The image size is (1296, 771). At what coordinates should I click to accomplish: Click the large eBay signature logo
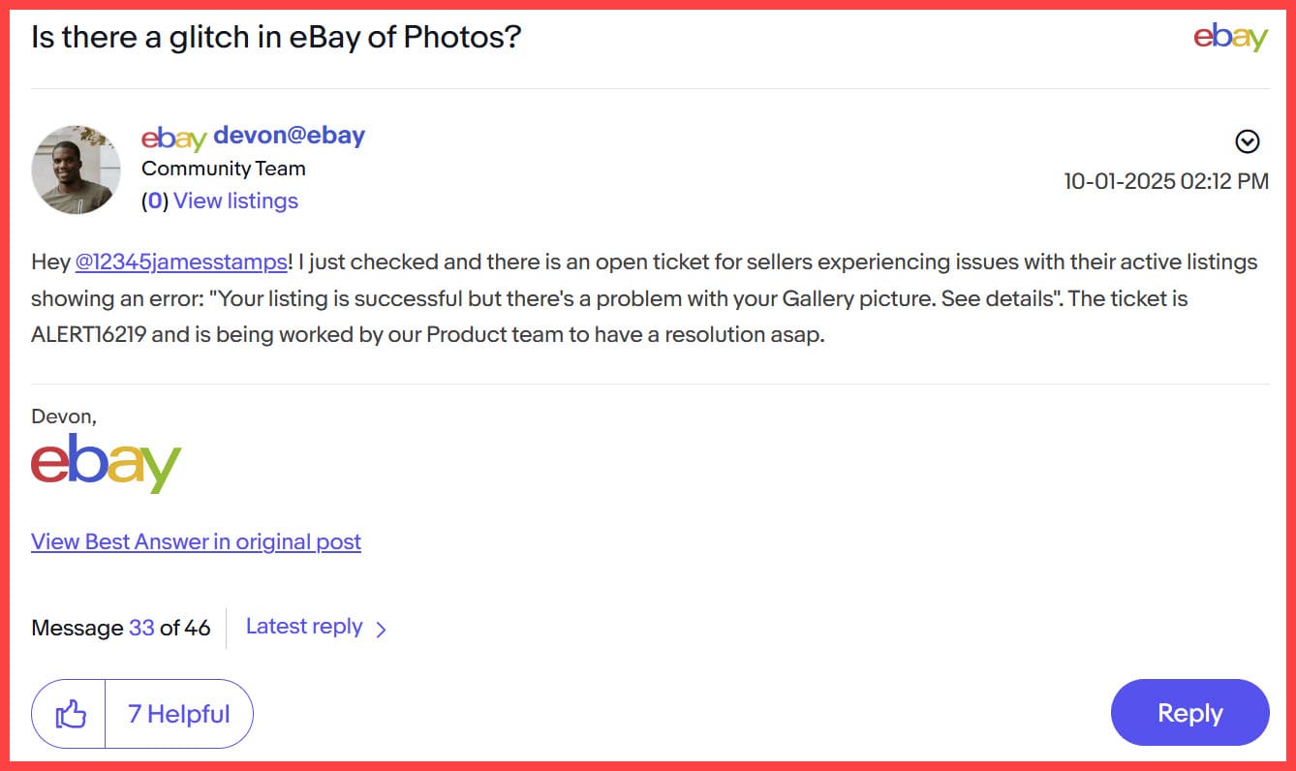tap(107, 464)
